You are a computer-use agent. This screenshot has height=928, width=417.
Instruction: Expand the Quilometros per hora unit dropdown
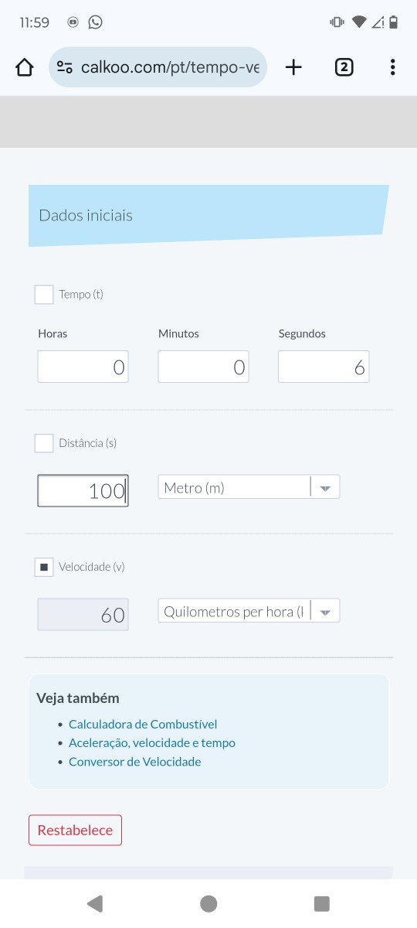click(249, 611)
